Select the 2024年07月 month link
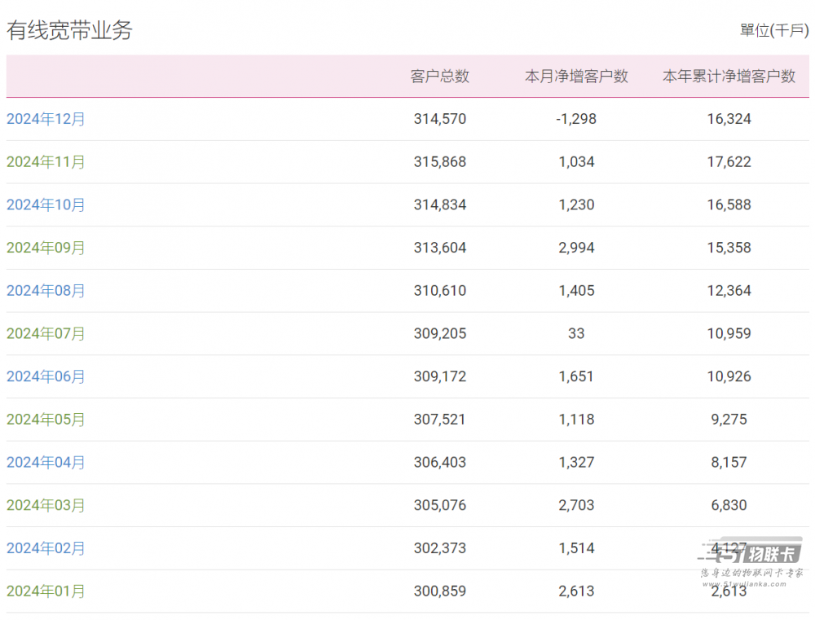 (x=46, y=333)
